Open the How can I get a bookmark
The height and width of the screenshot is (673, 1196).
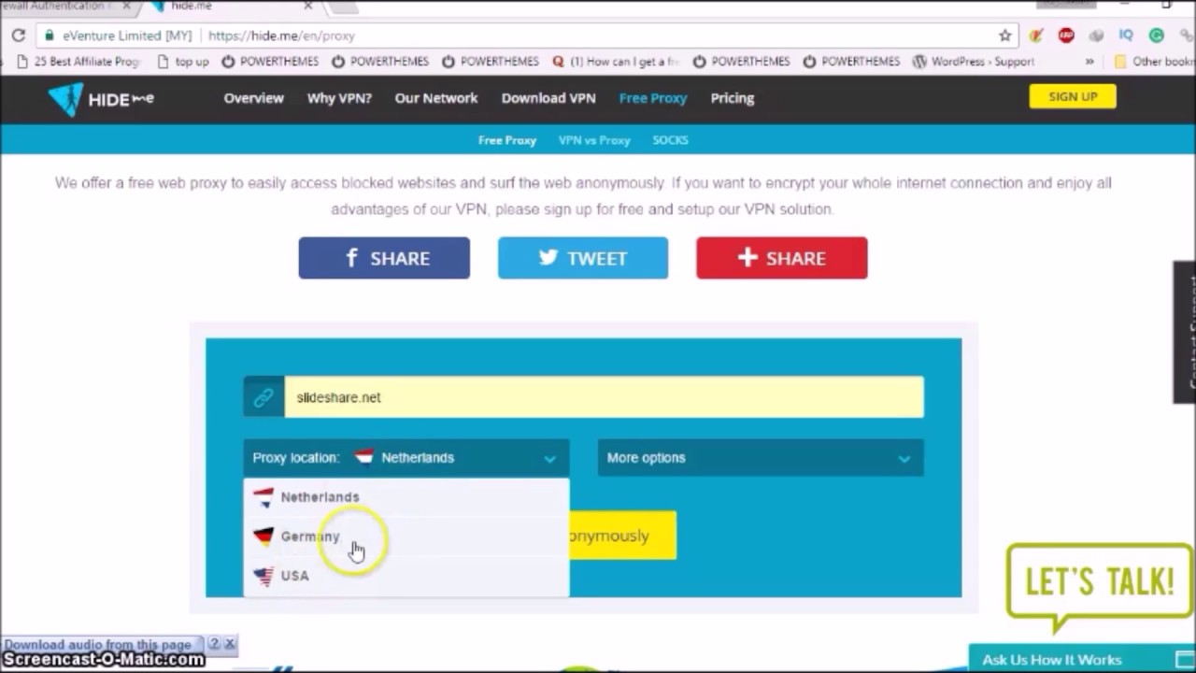616,62
